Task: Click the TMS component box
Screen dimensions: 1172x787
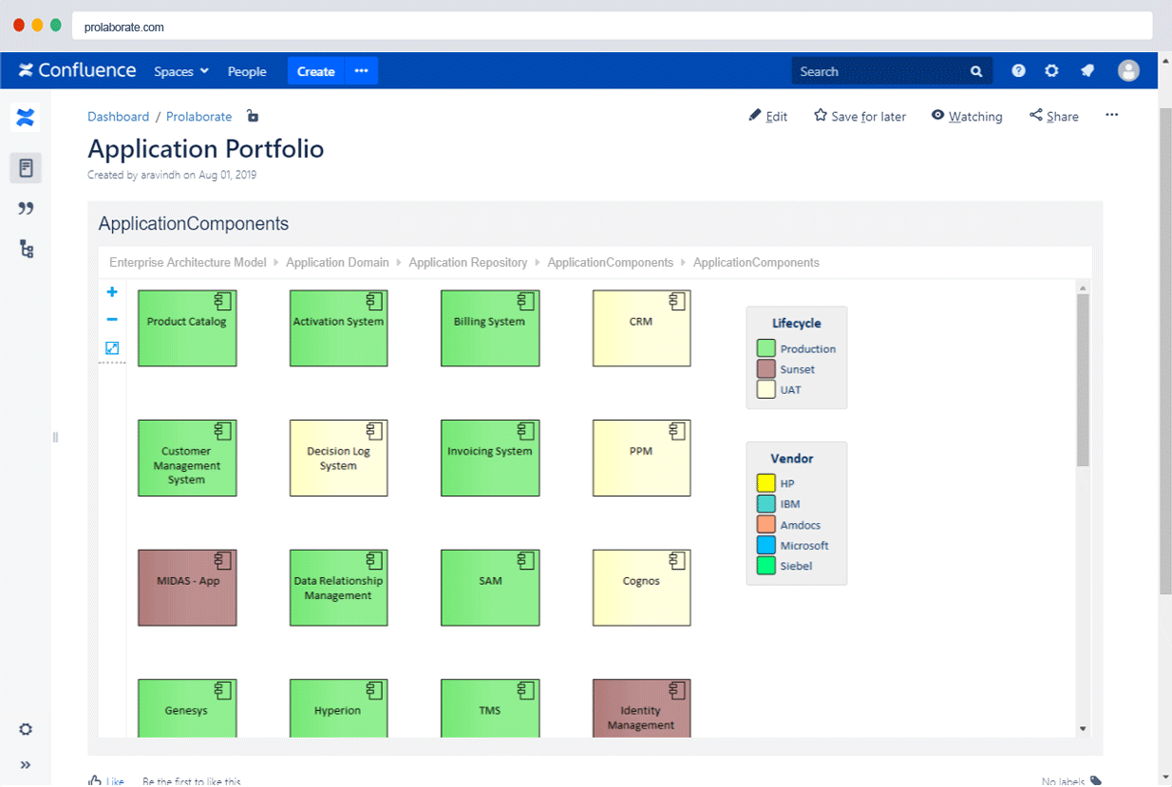Action: pos(490,708)
